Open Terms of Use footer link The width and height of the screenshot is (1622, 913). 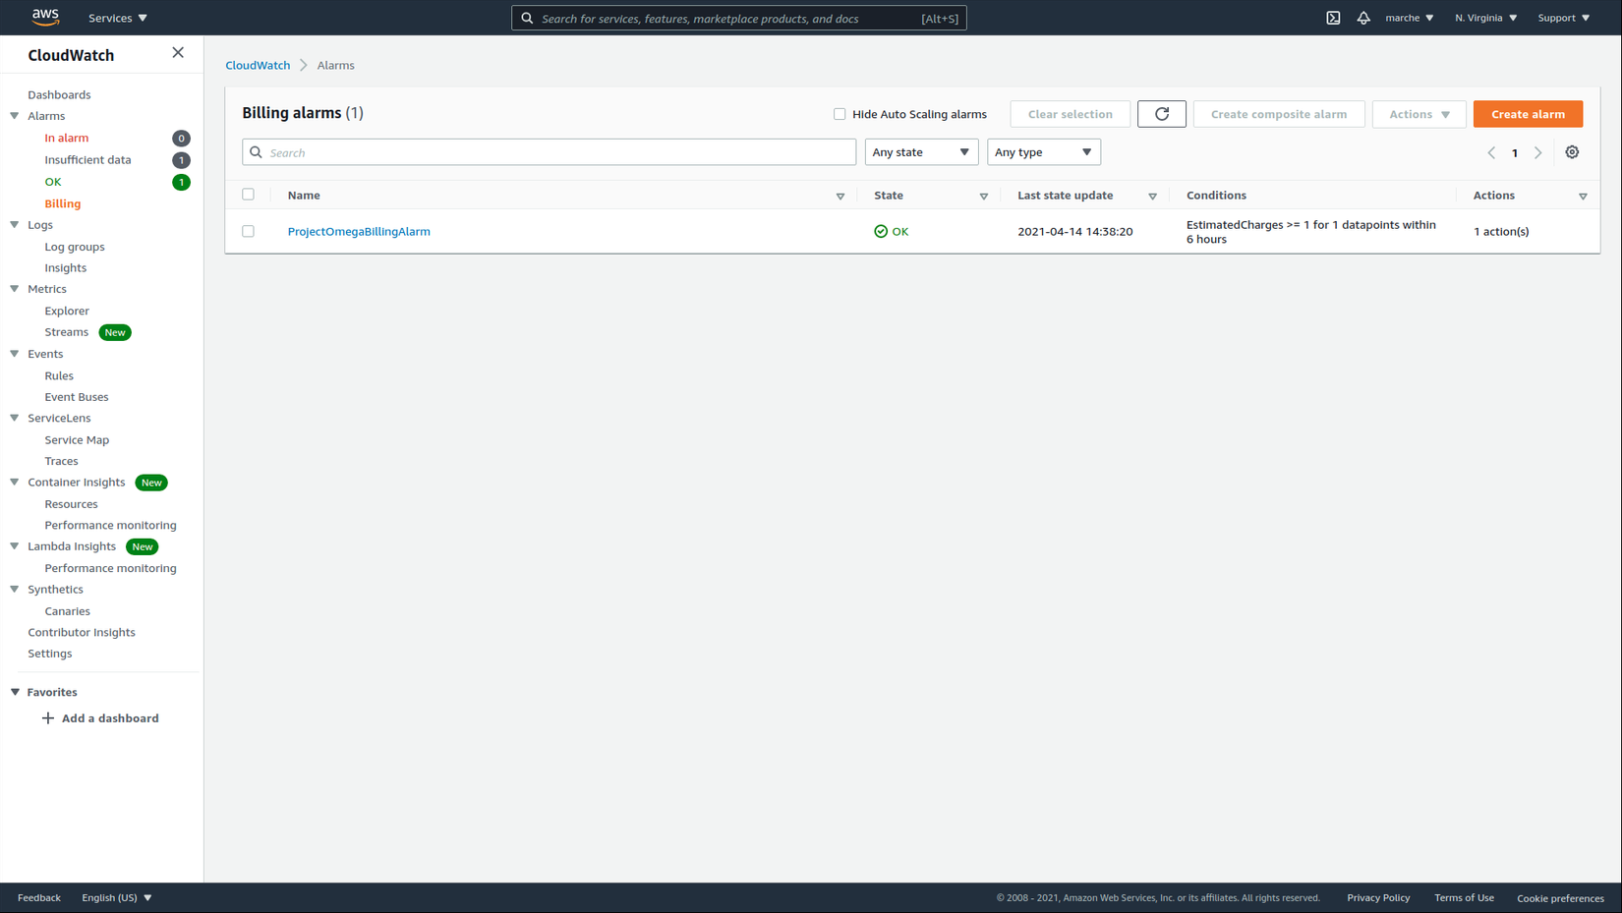coord(1464,897)
